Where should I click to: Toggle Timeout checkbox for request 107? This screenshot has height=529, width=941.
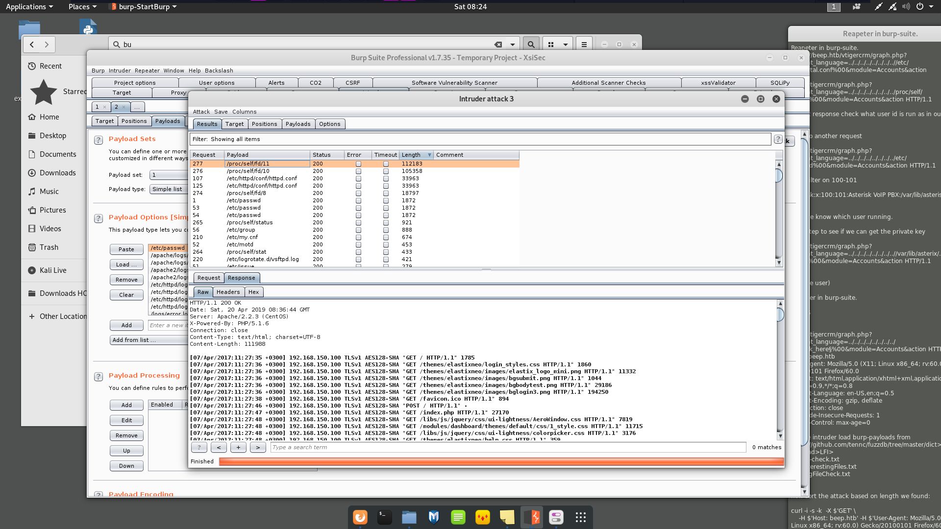(x=386, y=179)
